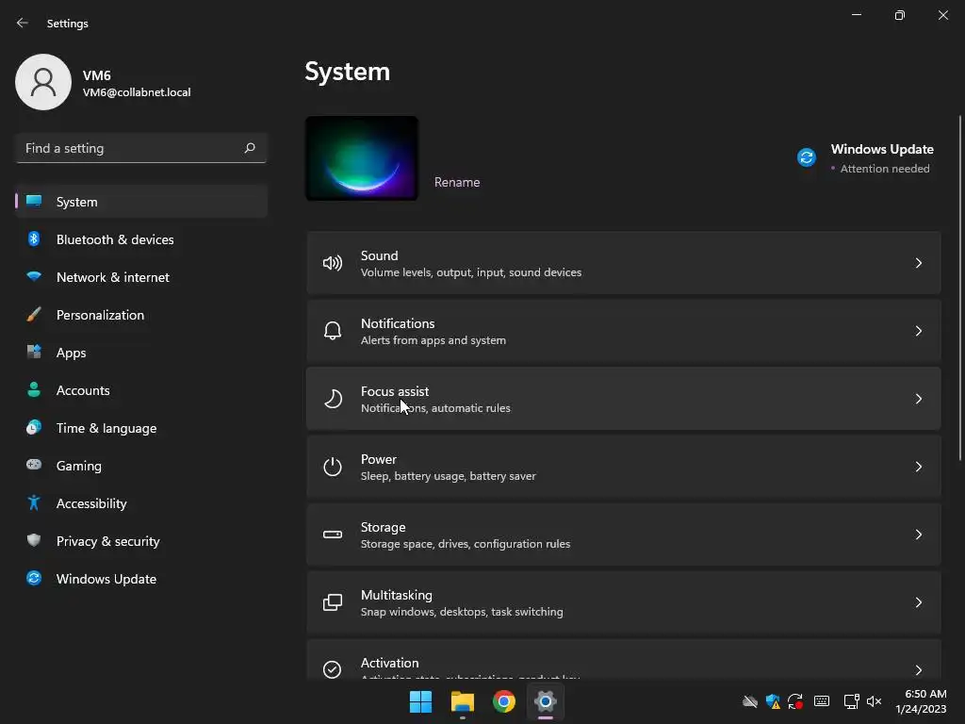Click the muted volume tray icon
The width and height of the screenshot is (965, 724).
coord(874,701)
